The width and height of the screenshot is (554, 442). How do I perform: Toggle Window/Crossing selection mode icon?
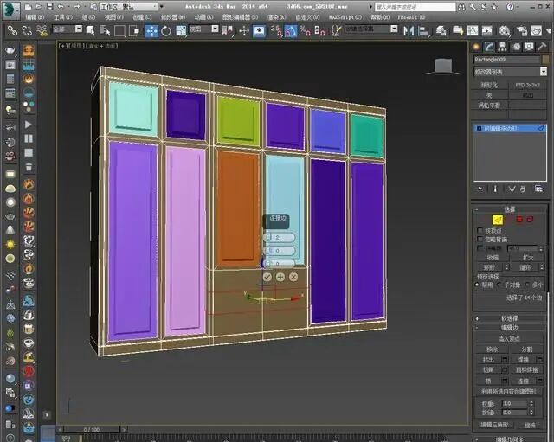pyautogui.click(x=134, y=31)
